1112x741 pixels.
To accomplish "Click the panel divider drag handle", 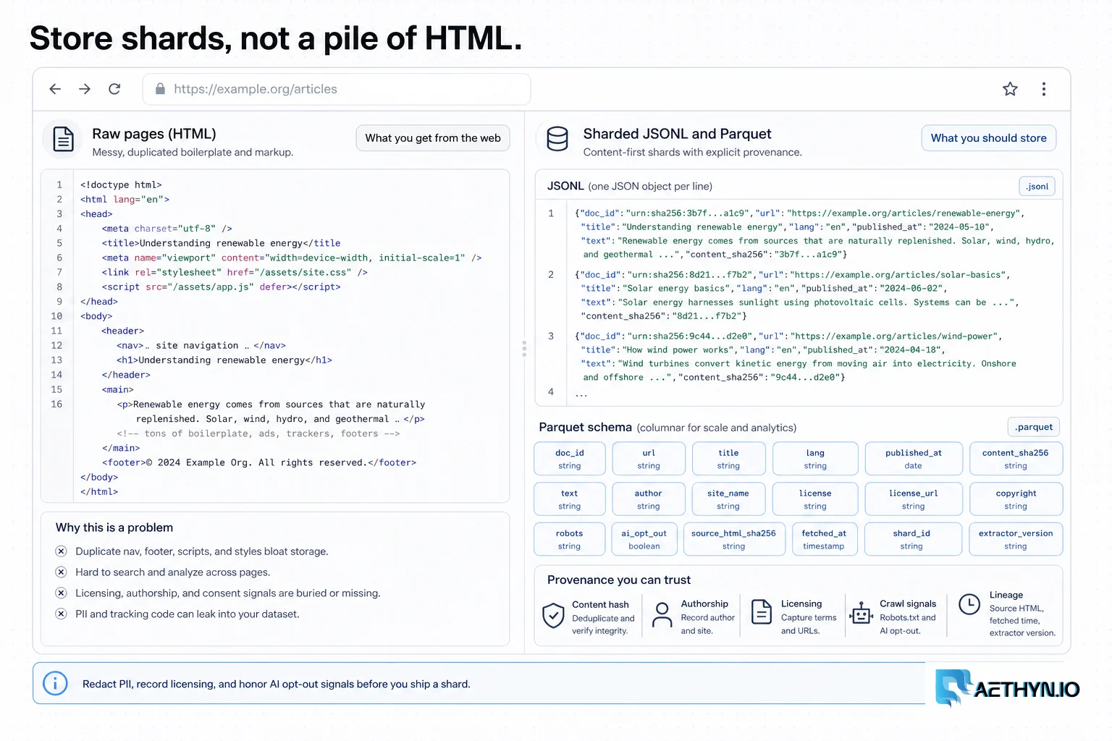I will tap(524, 349).
